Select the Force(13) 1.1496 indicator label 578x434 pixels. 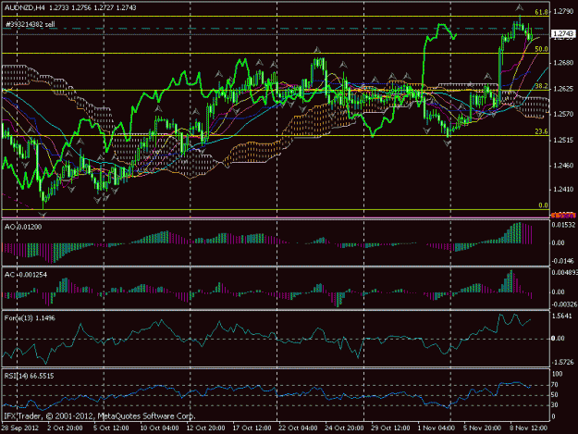(30, 317)
